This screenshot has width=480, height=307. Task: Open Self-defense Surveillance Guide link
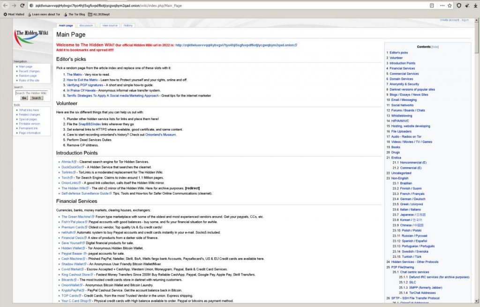(x=86, y=194)
